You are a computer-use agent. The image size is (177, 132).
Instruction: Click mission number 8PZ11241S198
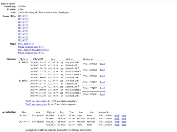pos(106,115)
